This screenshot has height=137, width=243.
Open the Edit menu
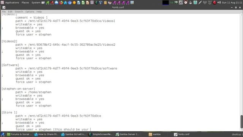(x=10, y=12)
